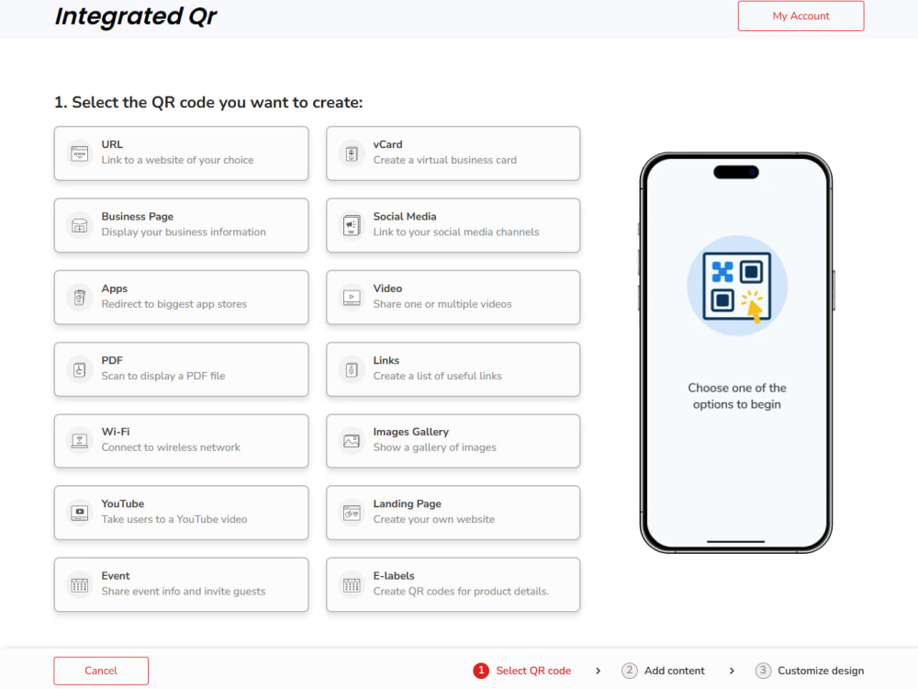The image size is (918, 689).
Task: Cancel QR code creation
Action: tap(101, 671)
